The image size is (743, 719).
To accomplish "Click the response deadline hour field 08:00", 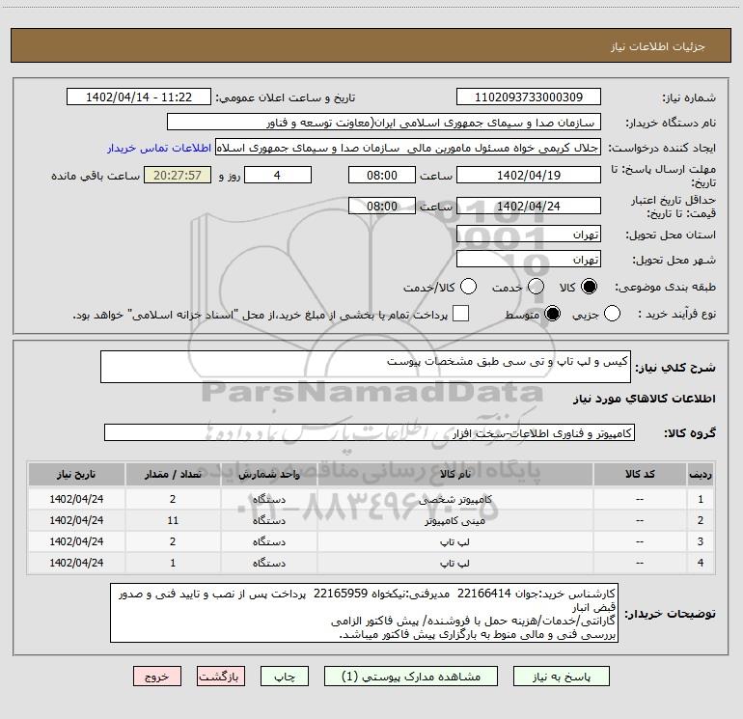I will 382,176.
